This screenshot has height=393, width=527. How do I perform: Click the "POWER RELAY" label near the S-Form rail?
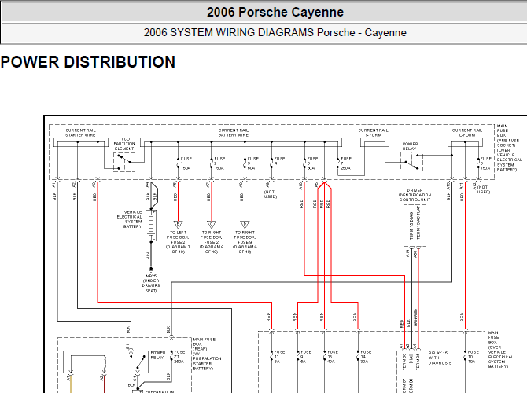pos(410,146)
